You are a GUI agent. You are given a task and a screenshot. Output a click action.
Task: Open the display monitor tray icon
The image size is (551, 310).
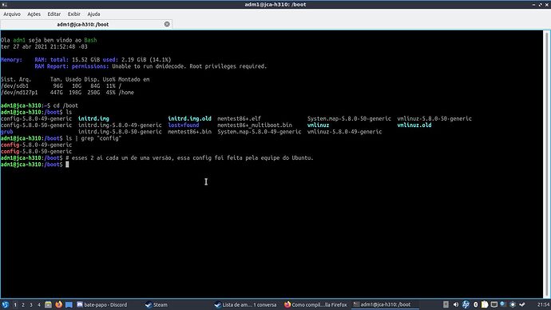coord(494,304)
